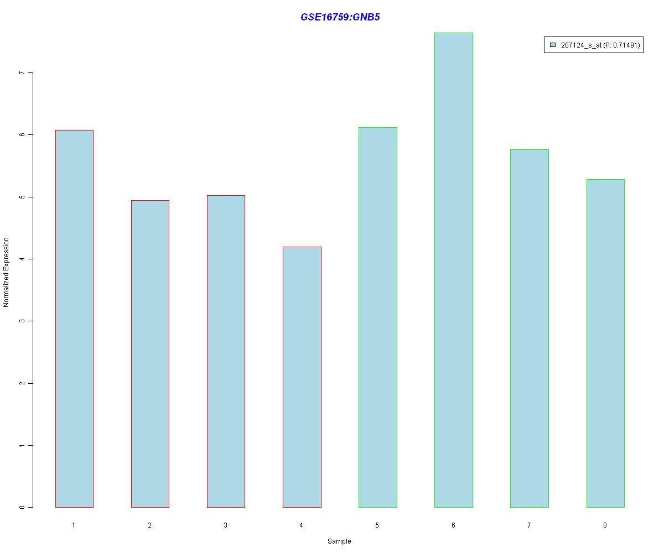Click the x-axis tick label 8
Image resolution: width=664 pixels, height=553 pixels.
point(605,525)
